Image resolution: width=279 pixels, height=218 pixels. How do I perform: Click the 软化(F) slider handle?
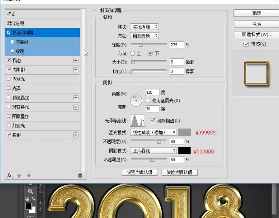131,72
